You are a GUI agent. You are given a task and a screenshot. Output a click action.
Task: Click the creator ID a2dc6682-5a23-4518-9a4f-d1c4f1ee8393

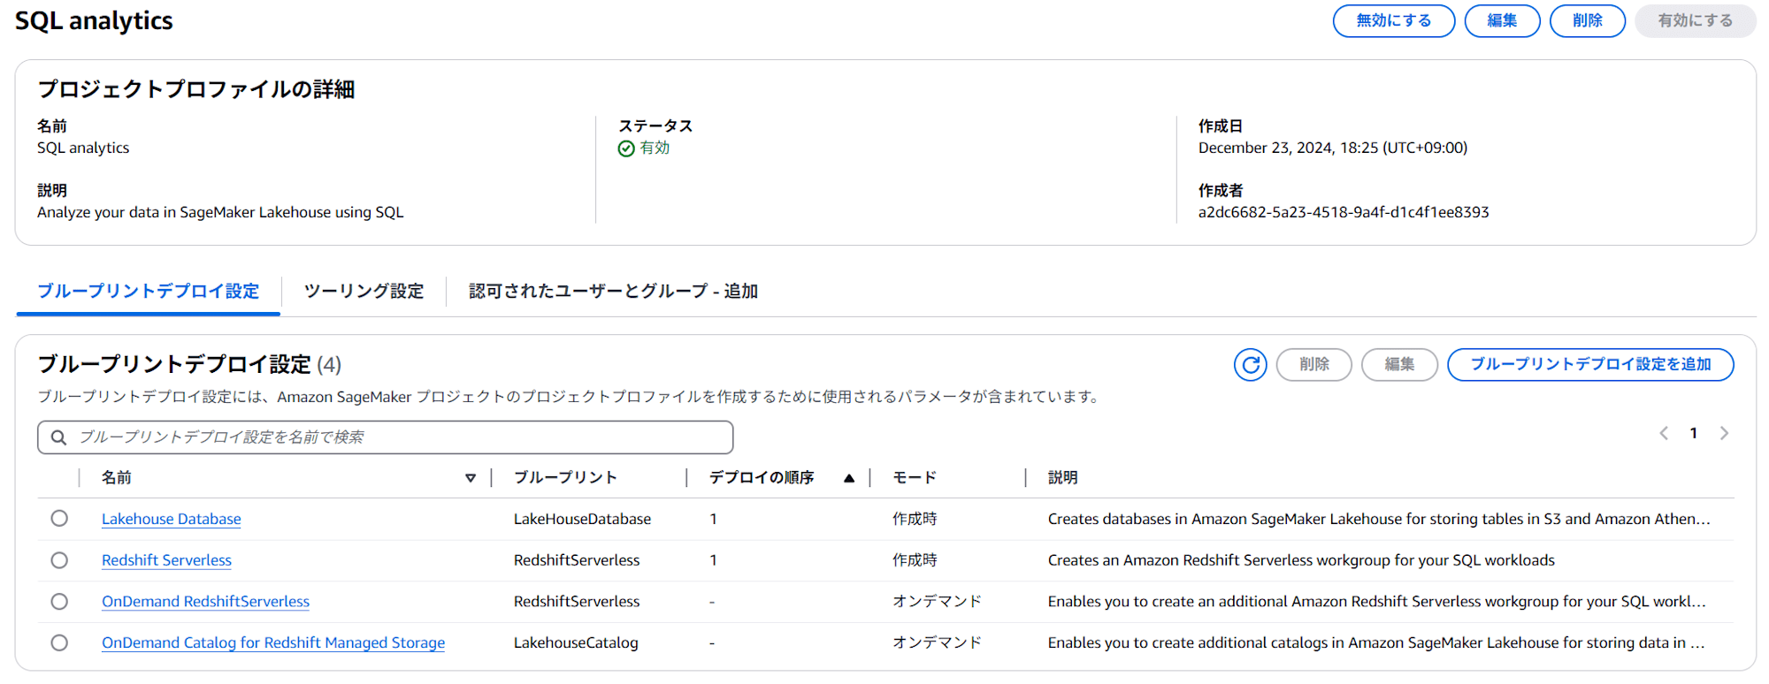click(1344, 212)
